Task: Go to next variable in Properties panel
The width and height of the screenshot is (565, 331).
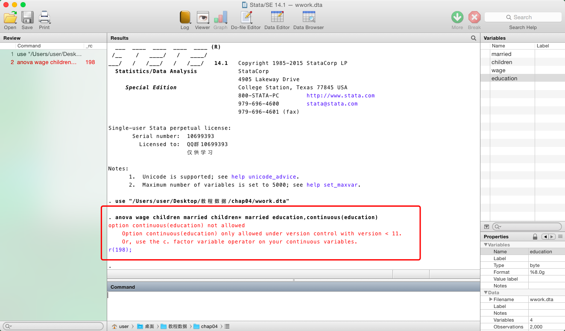Action: point(552,237)
